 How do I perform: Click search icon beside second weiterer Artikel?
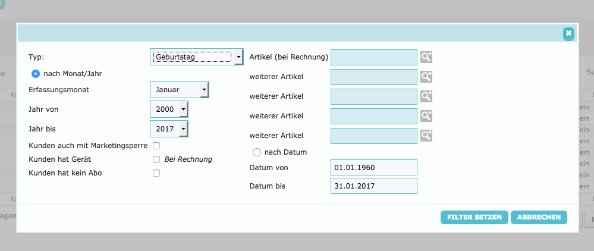(x=426, y=96)
